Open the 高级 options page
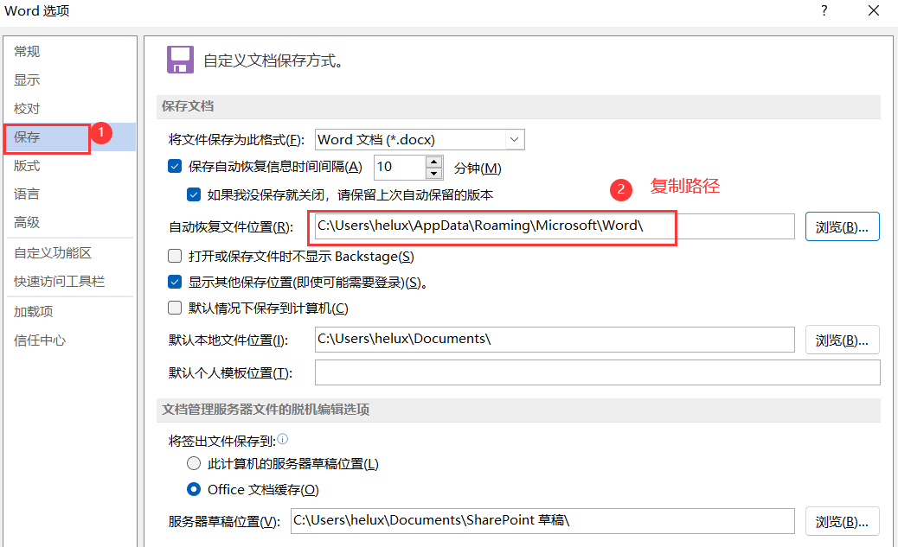898x547 pixels. point(26,222)
